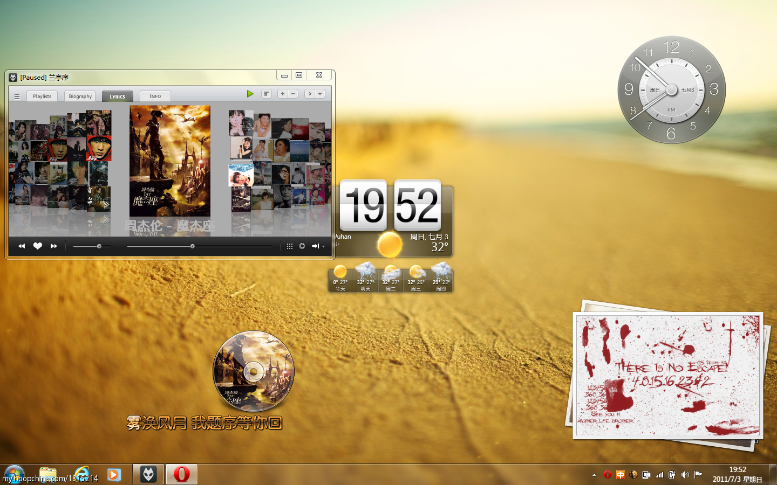Open power plug tray icon
The height and width of the screenshot is (485, 777).
pos(672,475)
